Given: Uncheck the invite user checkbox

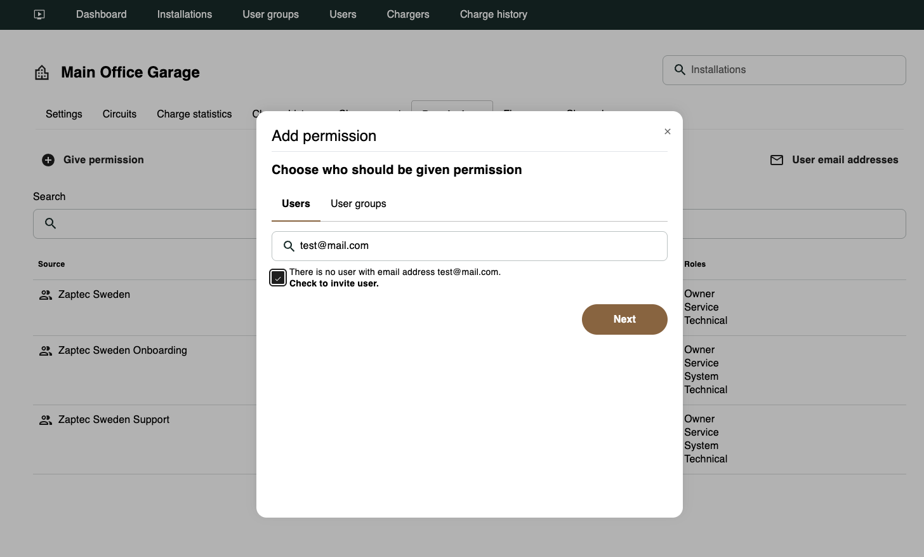Looking at the screenshot, I should coord(277,277).
